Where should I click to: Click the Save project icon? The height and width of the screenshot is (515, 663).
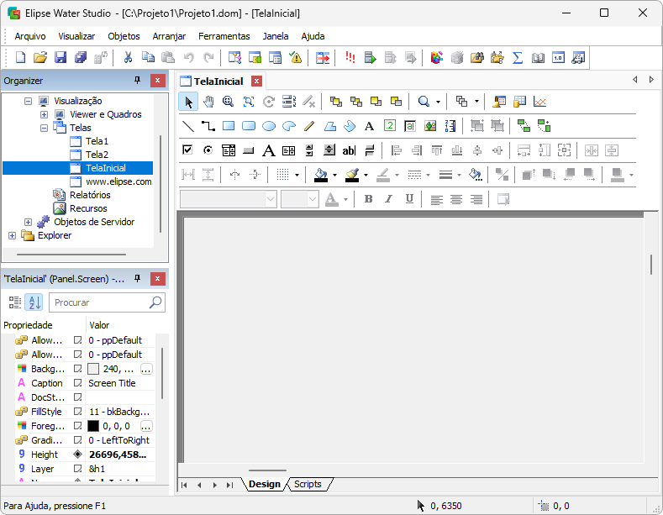(x=61, y=58)
